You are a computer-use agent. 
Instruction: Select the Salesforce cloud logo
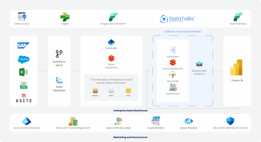click(x=24, y=59)
